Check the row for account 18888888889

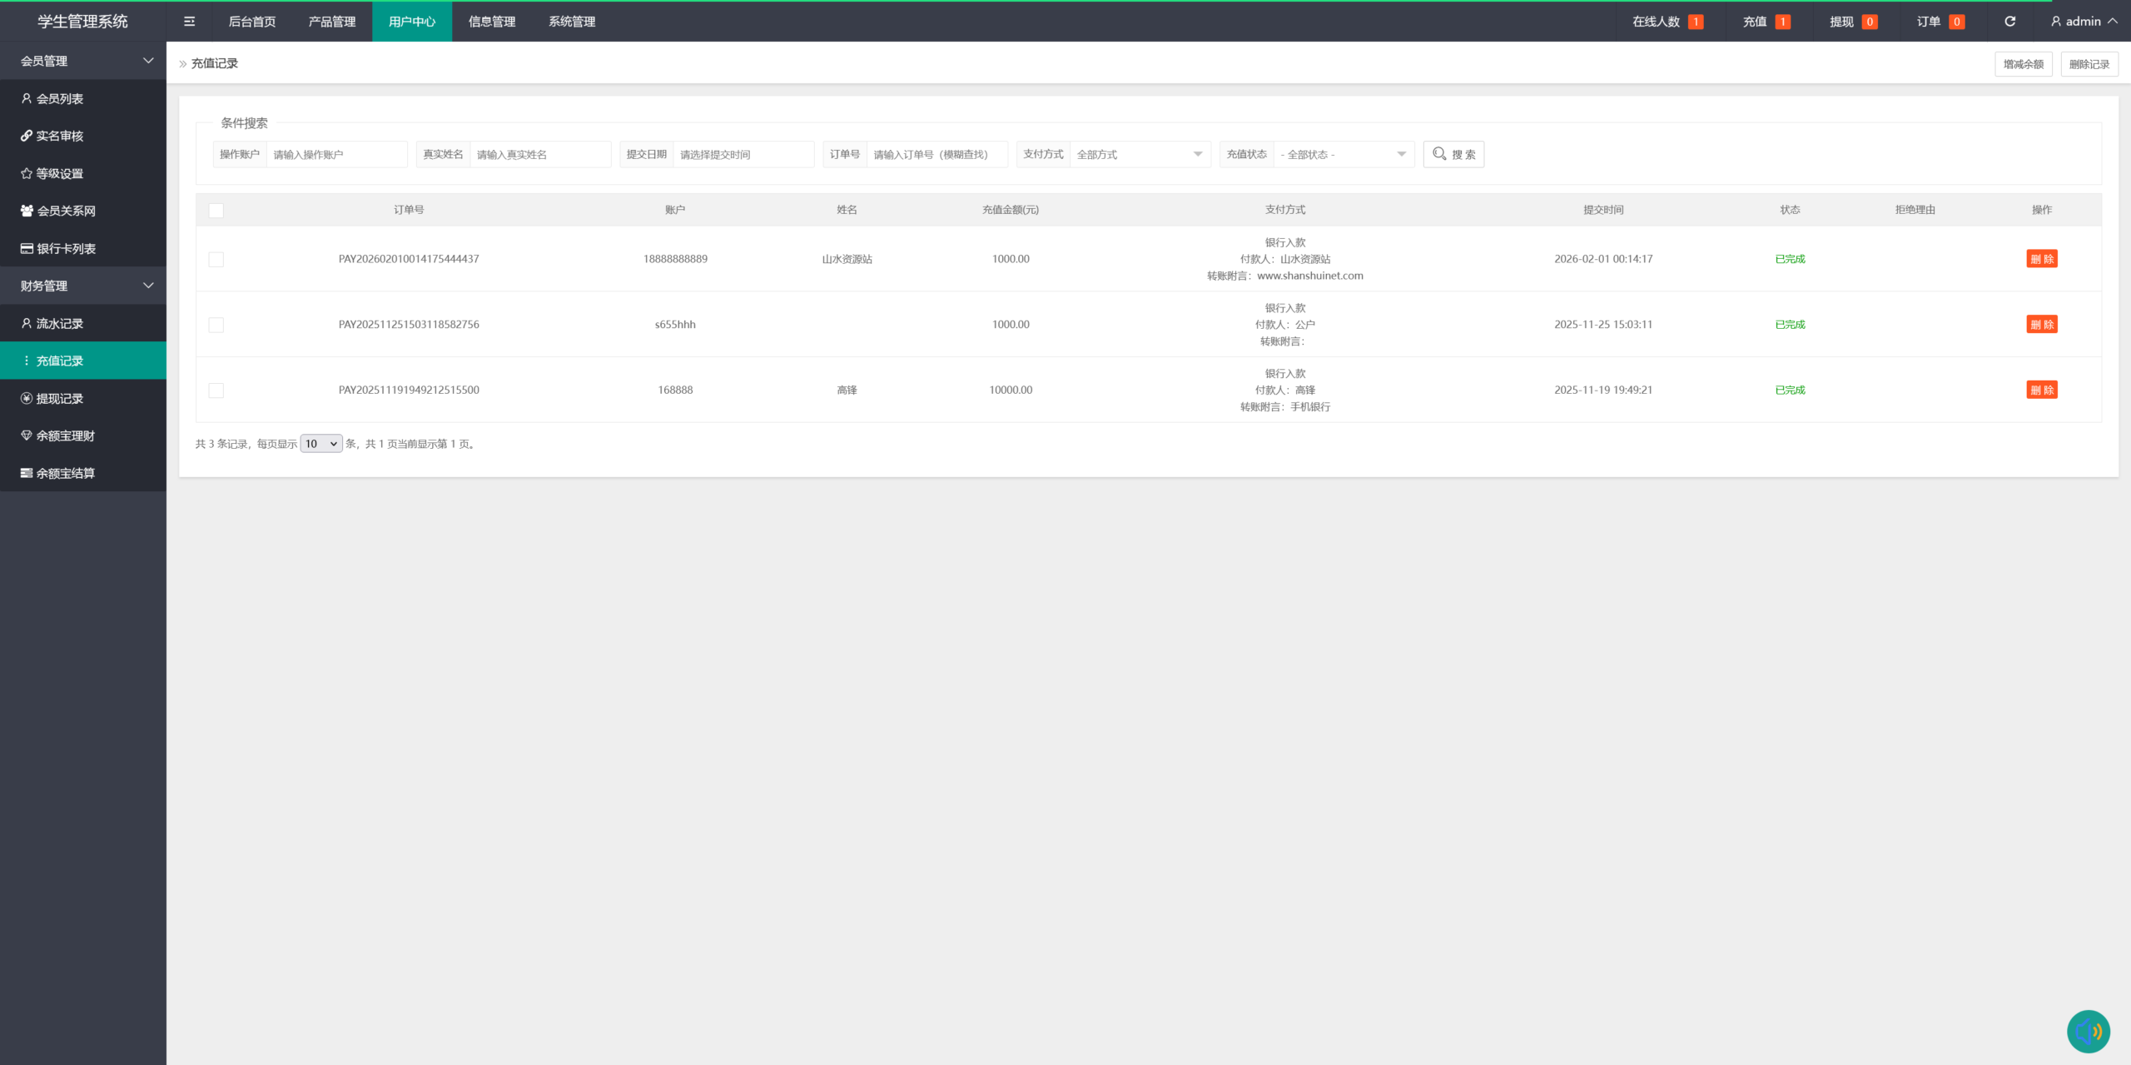pyautogui.click(x=216, y=260)
